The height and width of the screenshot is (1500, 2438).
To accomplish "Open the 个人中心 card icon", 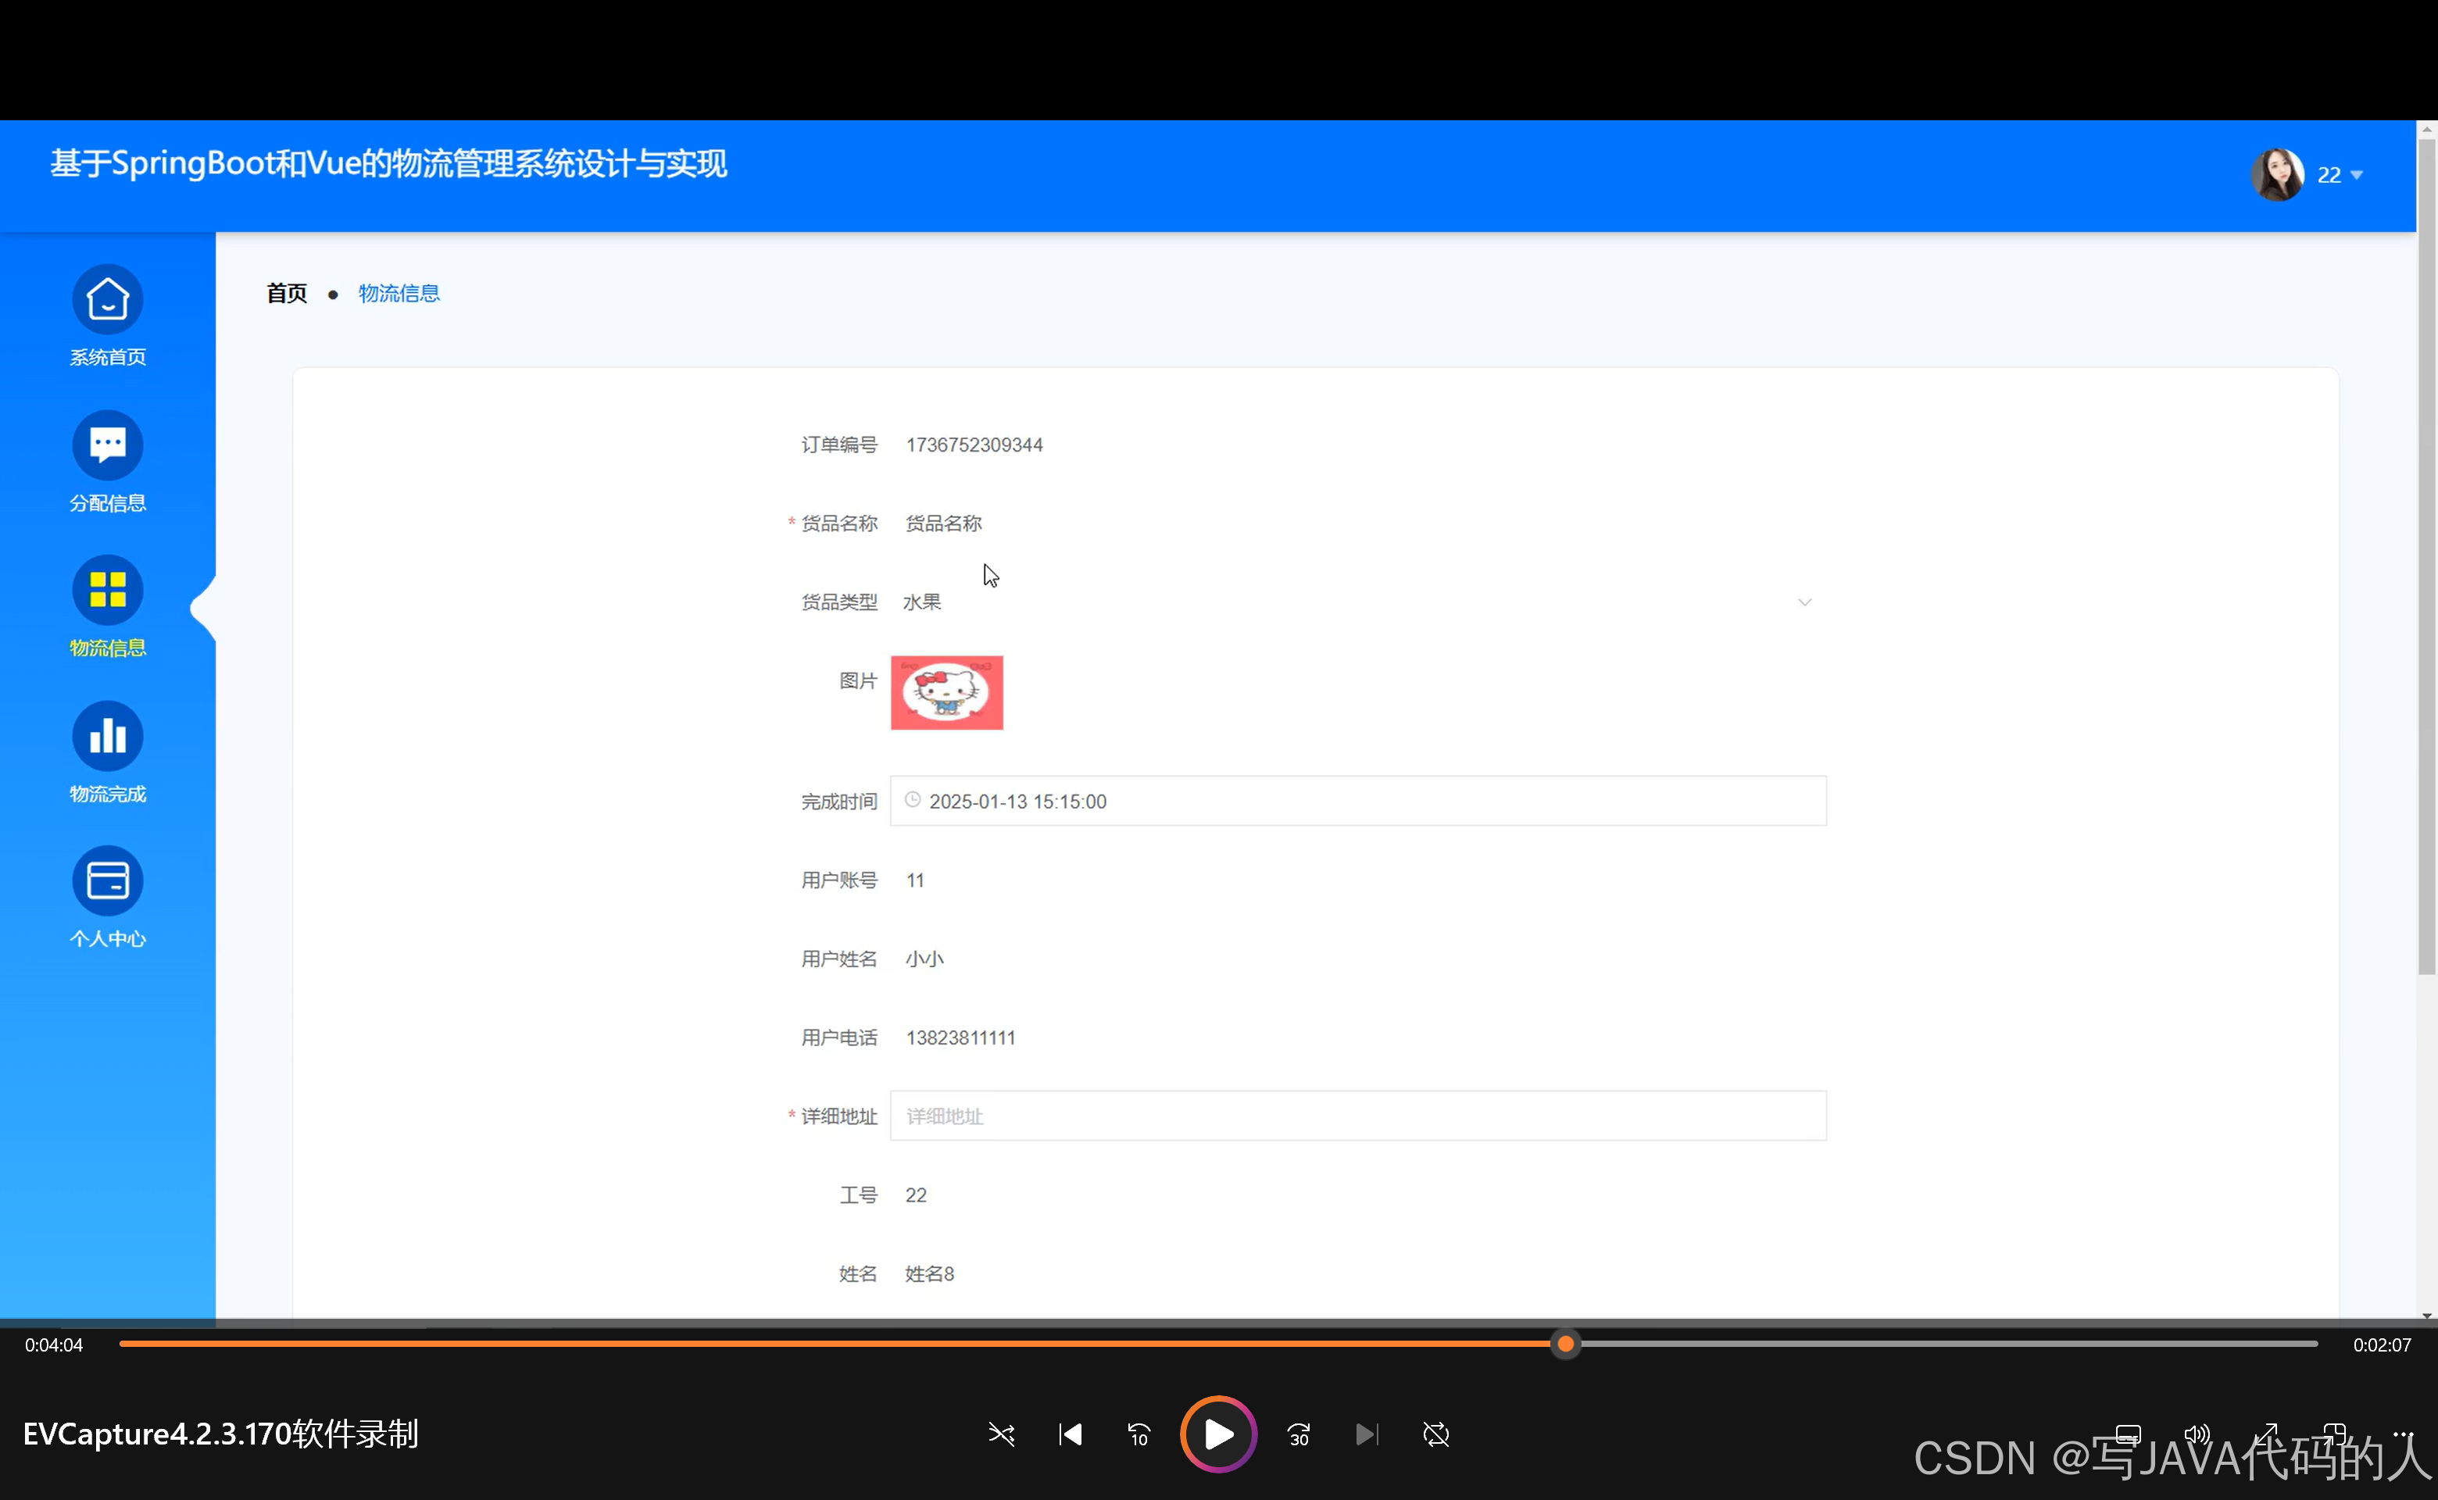I will 107,881.
